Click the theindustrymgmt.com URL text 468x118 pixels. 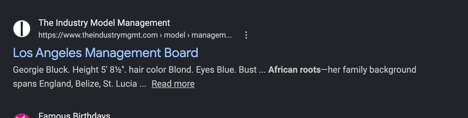[98, 35]
